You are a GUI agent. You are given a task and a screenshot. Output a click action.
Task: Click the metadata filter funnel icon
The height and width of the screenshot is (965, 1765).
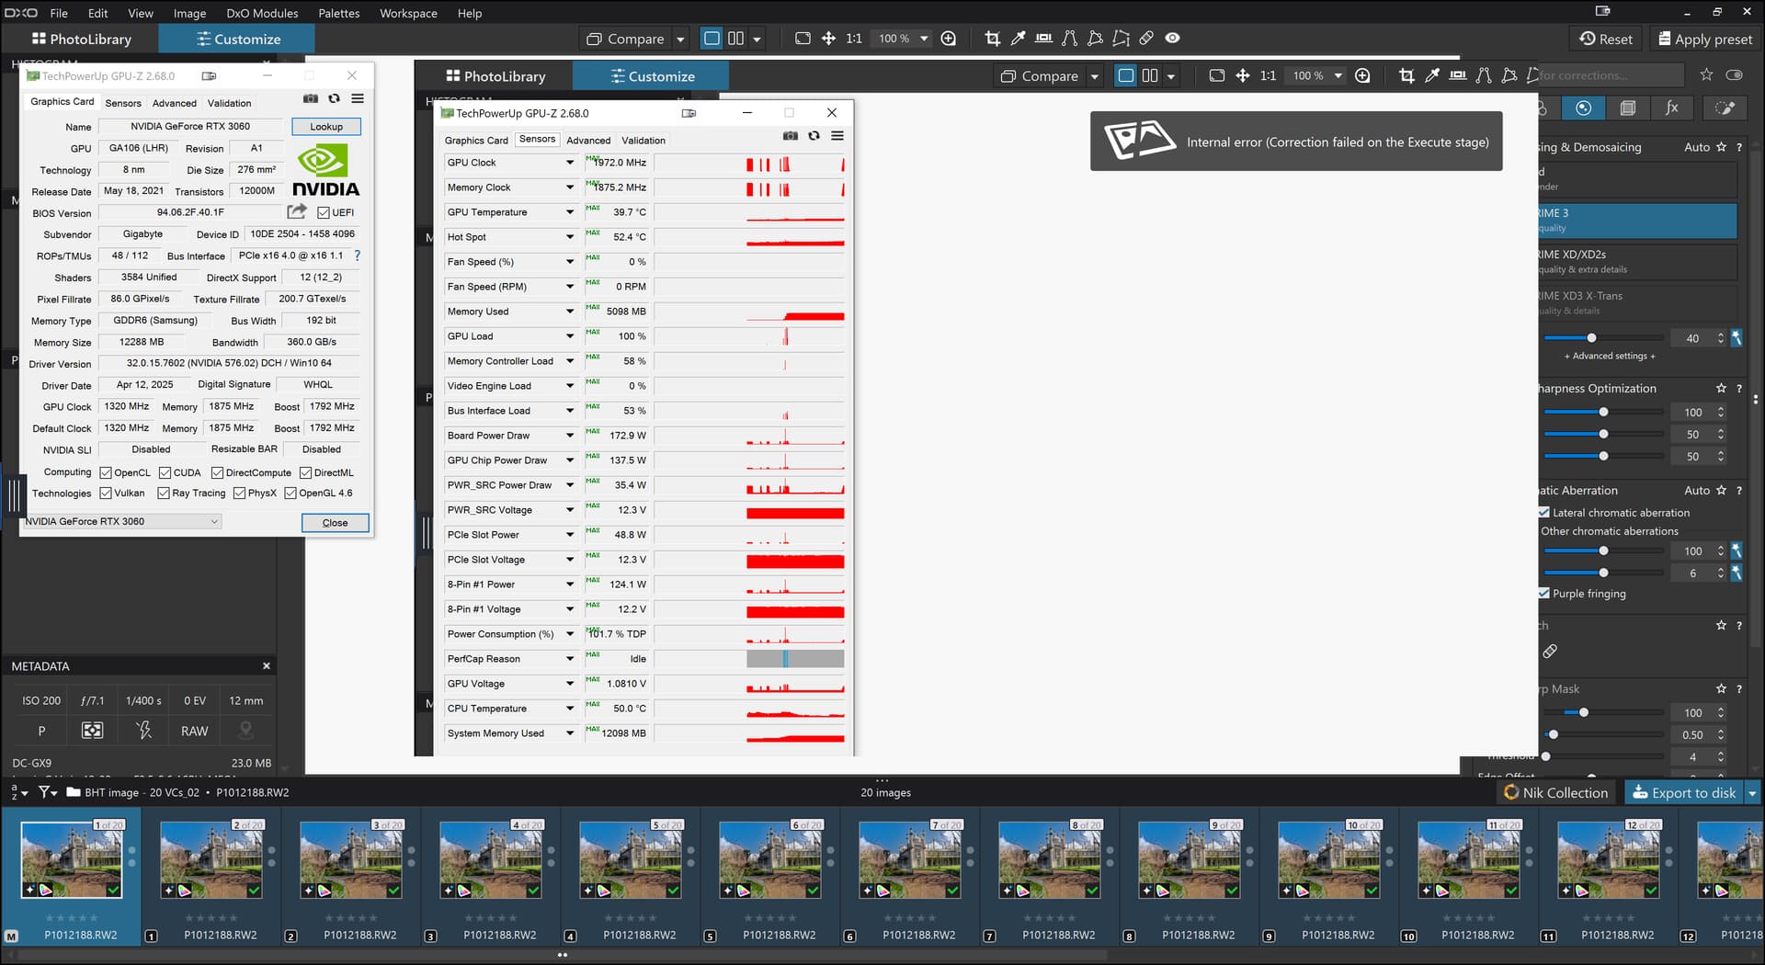click(47, 792)
